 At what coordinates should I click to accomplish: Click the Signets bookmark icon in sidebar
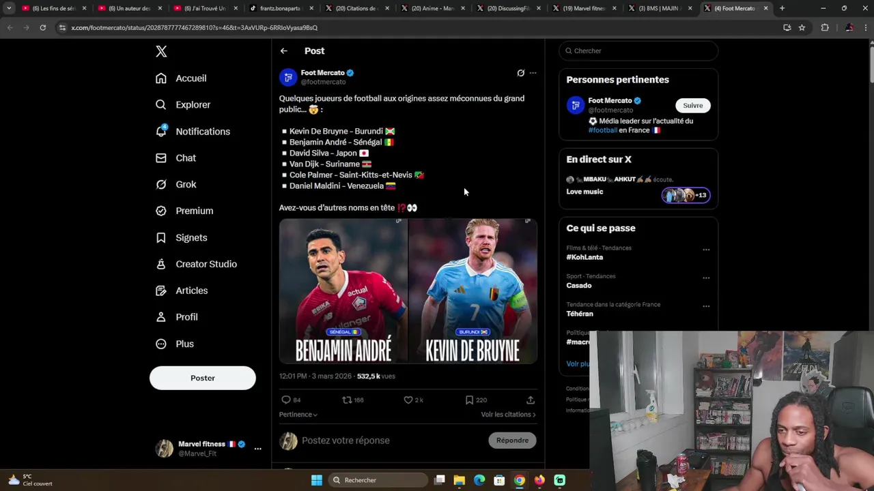(x=161, y=237)
